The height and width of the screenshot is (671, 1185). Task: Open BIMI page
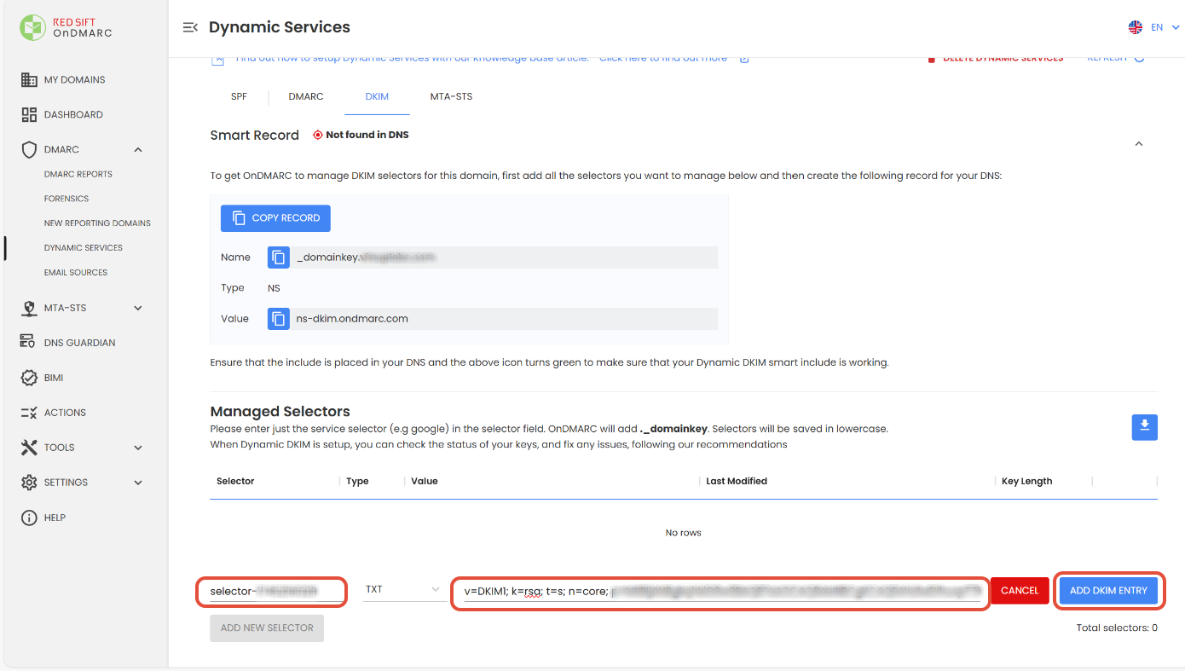click(54, 378)
